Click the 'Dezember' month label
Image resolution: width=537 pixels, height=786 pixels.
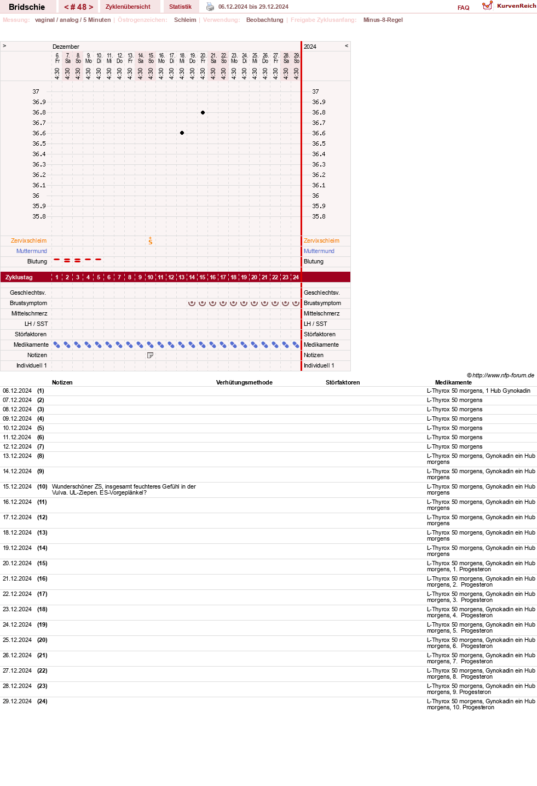tap(66, 47)
